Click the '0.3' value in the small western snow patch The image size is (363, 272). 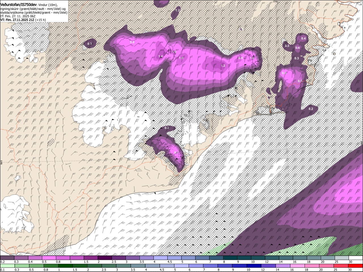click(x=90, y=44)
